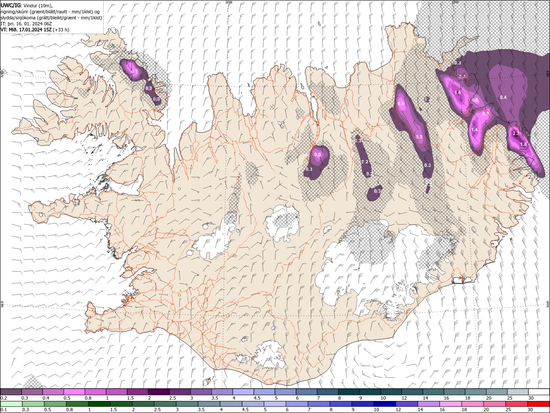The image size is (550, 413).
Task: Click the 15W longitude label
Action: click(455, 2)
